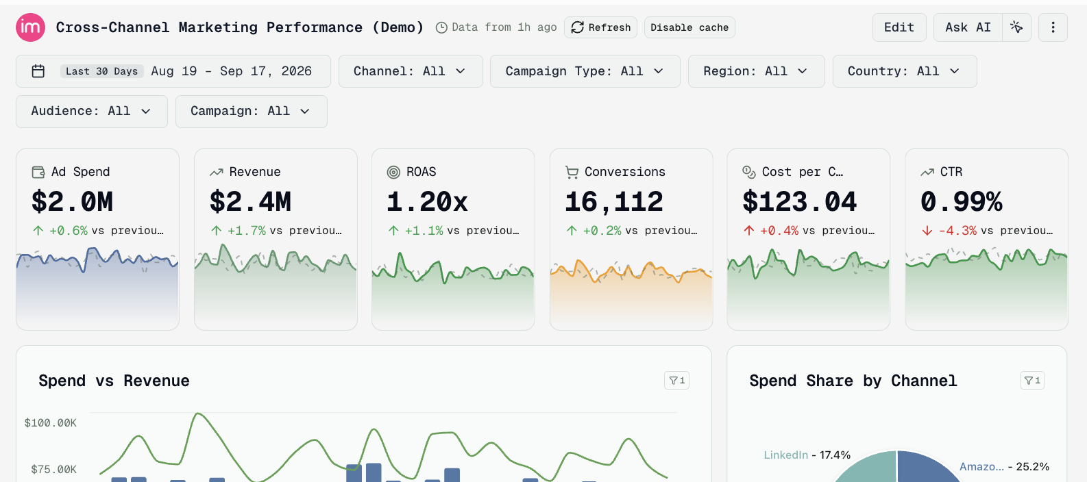Click the Spend Share by Channel title

853,381
